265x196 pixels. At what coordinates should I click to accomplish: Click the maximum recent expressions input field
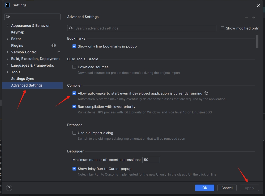pos(151,160)
